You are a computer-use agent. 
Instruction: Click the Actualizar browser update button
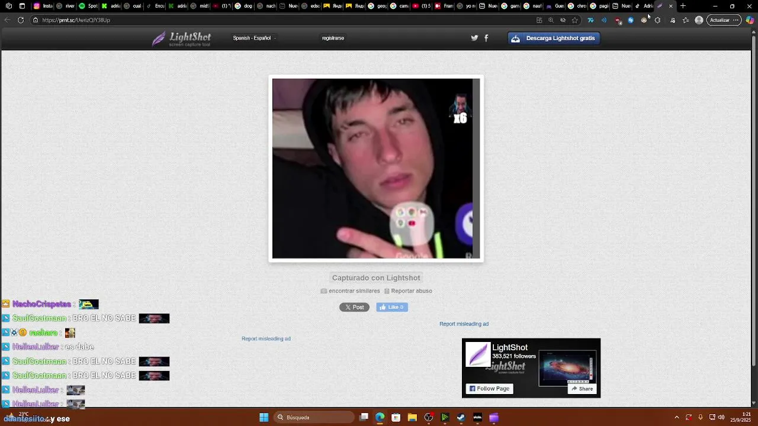(x=724, y=20)
